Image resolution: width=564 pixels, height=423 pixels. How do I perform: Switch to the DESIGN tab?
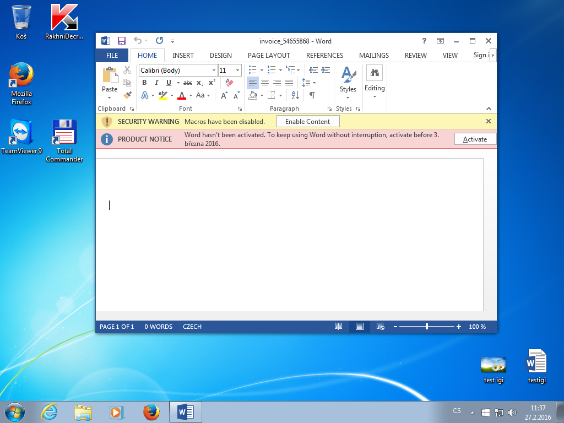pyautogui.click(x=221, y=56)
